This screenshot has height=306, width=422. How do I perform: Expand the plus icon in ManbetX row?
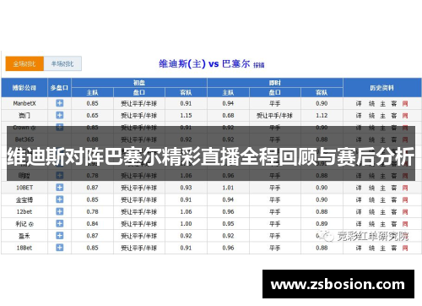click(x=60, y=103)
